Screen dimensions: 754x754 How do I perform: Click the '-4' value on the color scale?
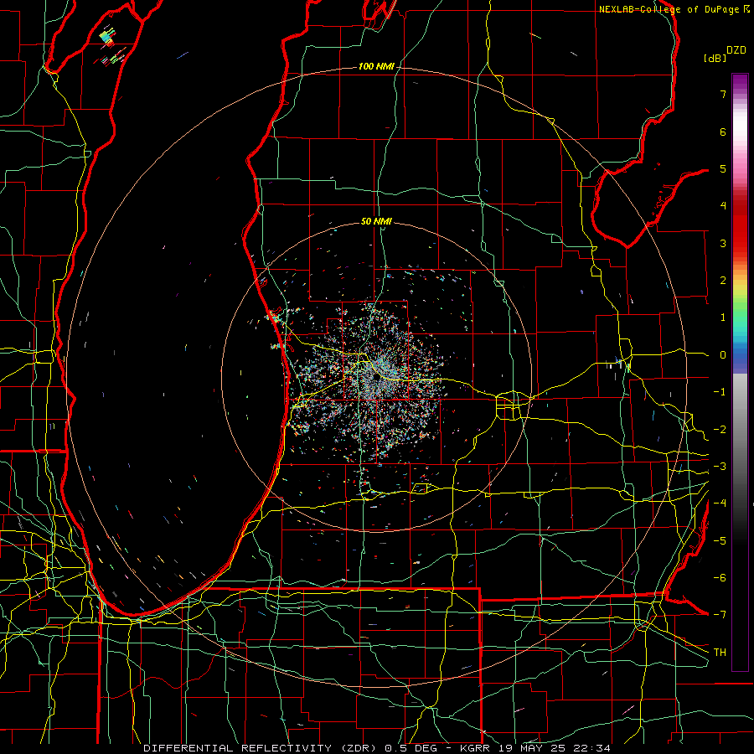720,504
